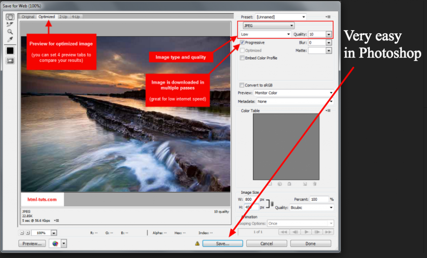Switch to the Original tab
427x258 pixels.
[x=28, y=17]
